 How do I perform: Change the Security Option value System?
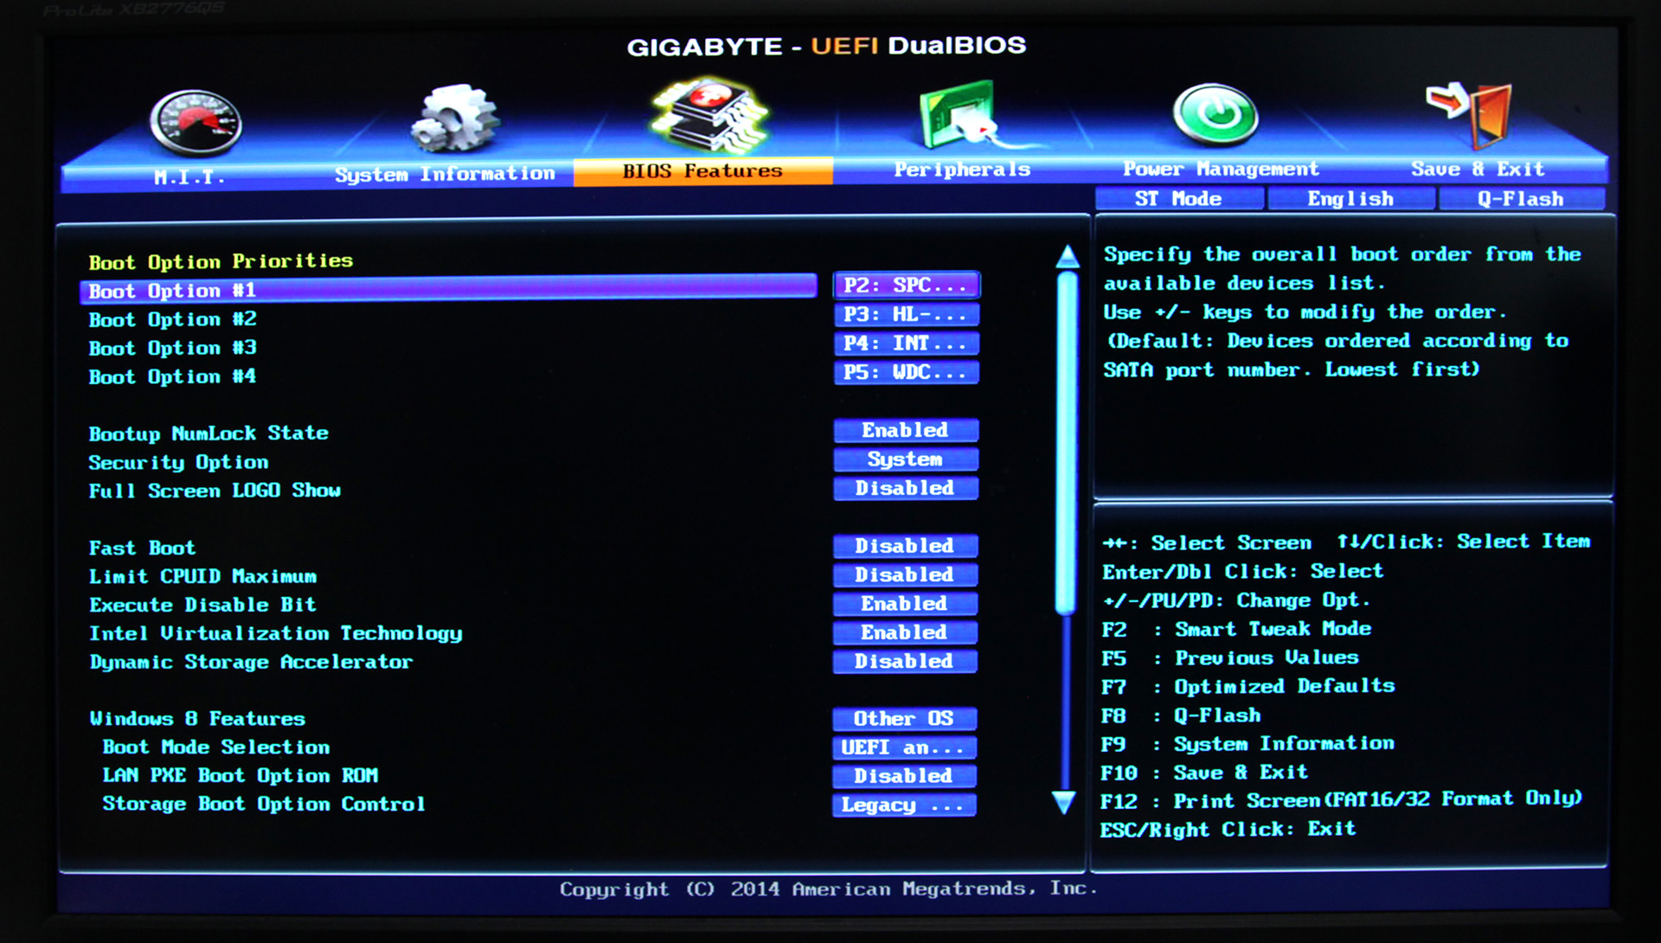(906, 459)
